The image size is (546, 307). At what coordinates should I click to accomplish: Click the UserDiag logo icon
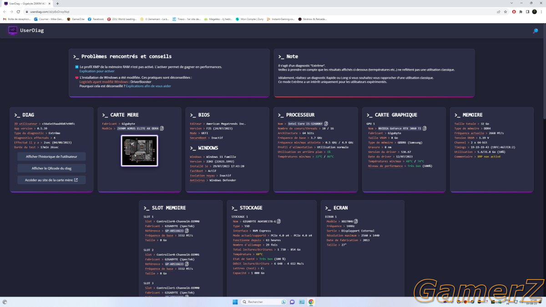click(13, 30)
